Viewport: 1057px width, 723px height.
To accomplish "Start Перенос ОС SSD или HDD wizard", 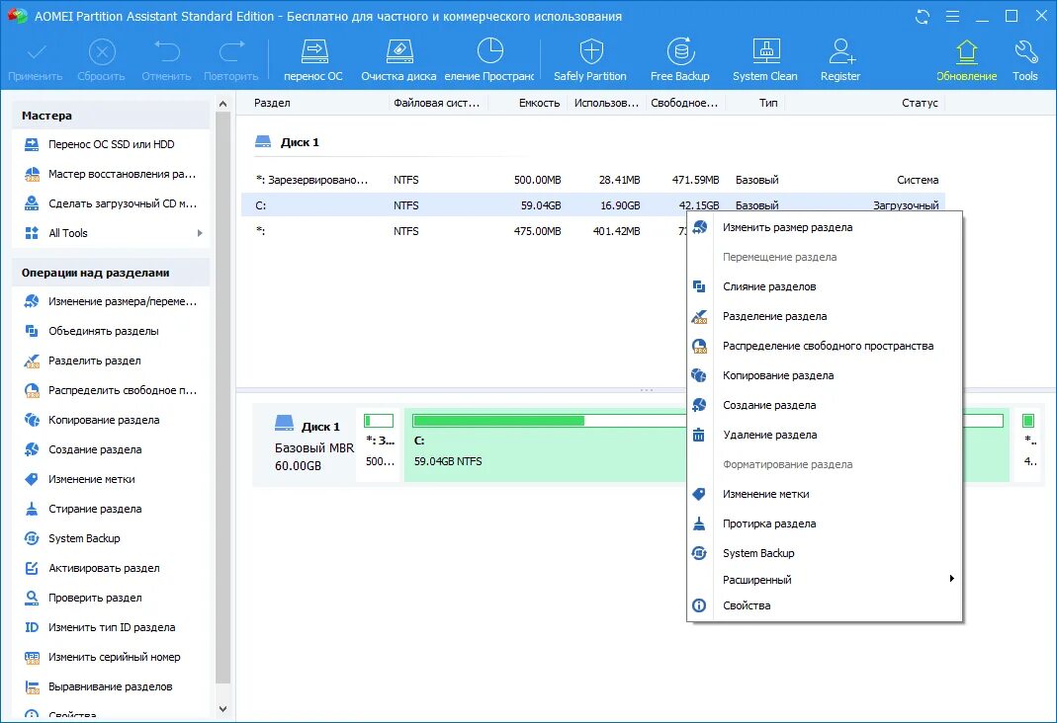I will point(111,144).
